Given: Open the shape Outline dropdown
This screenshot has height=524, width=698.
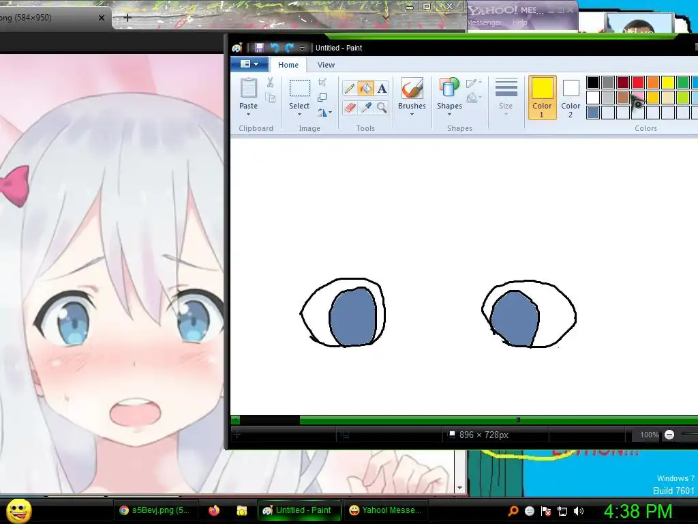Looking at the screenshot, I should pyautogui.click(x=474, y=83).
